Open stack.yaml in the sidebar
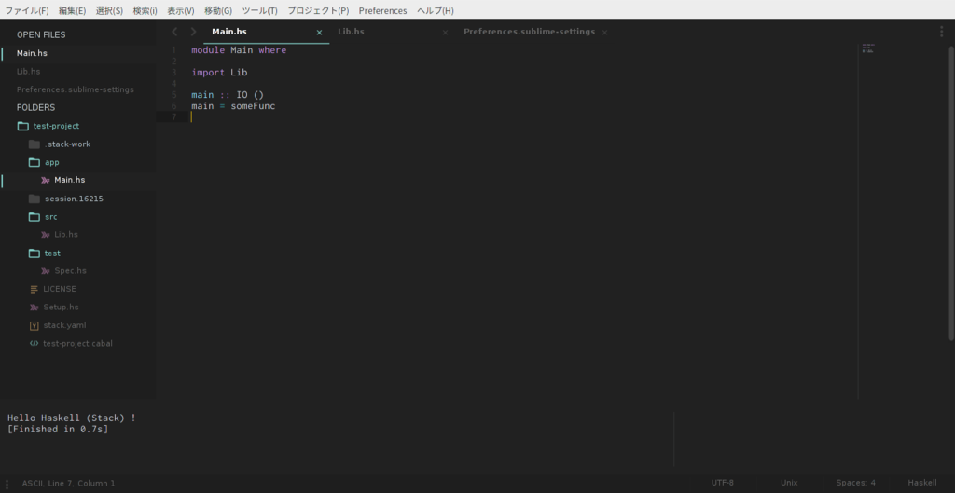The width and height of the screenshot is (955, 493). (x=64, y=325)
